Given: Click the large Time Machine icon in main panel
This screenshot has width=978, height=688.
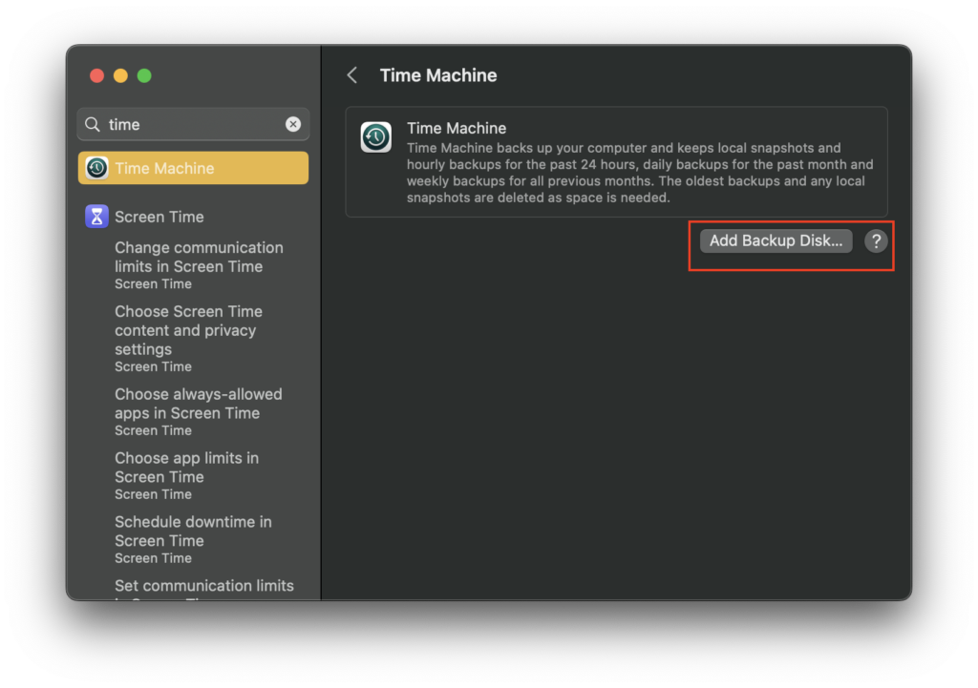Looking at the screenshot, I should [x=375, y=137].
